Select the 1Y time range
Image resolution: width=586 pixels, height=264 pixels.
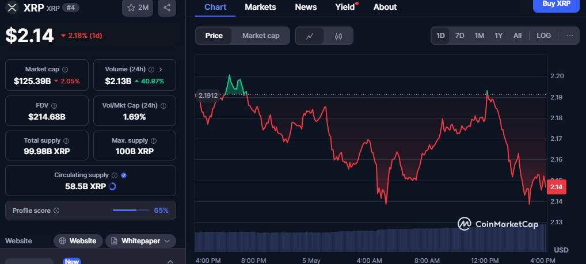click(x=499, y=36)
